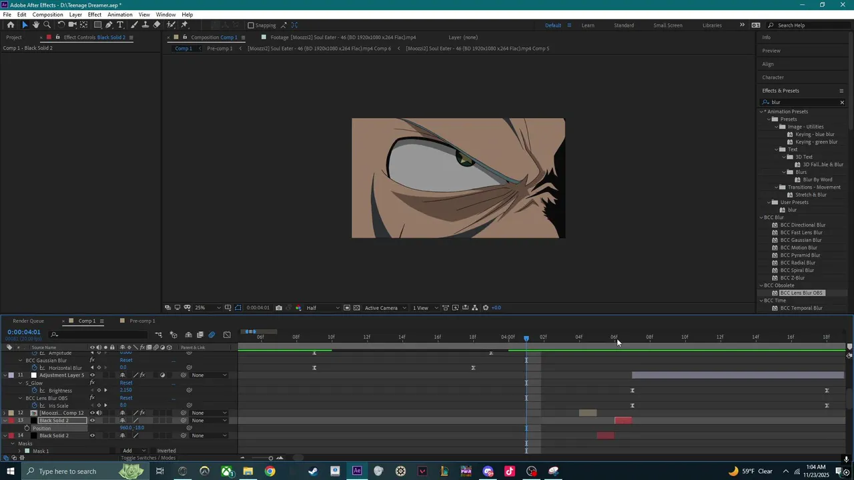Collapse the S_Glow effect group
Screen dimensions: 854x480
coord(20,383)
